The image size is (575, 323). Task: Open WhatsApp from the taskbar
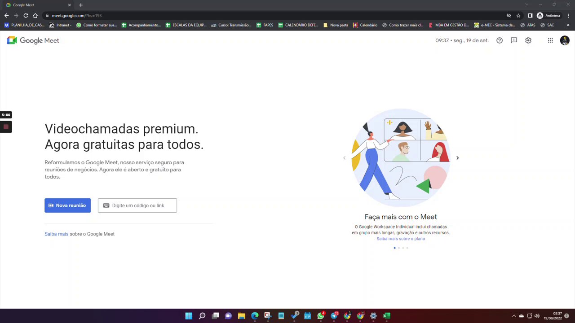[321, 316]
